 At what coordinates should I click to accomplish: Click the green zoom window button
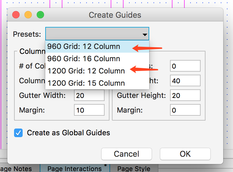click(40, 15)
